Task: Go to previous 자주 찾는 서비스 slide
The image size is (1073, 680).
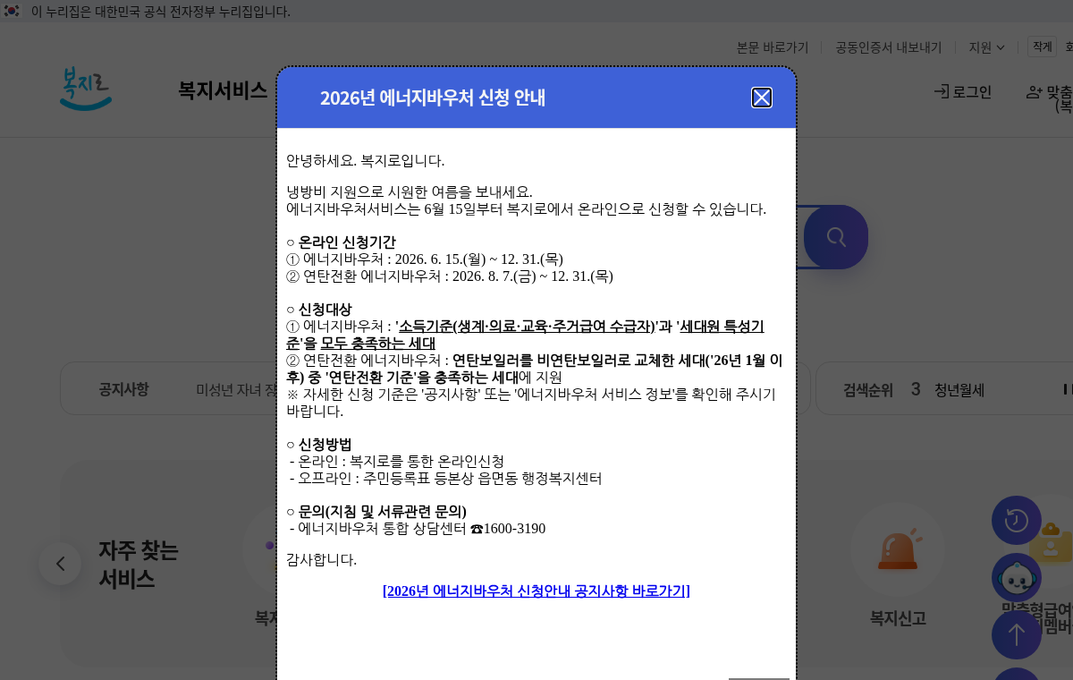Action: click(x=60, y=564)
